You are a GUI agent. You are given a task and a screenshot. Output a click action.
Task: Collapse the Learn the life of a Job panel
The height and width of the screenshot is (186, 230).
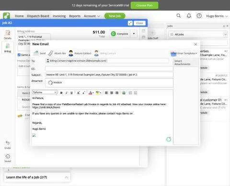(67, 177)
